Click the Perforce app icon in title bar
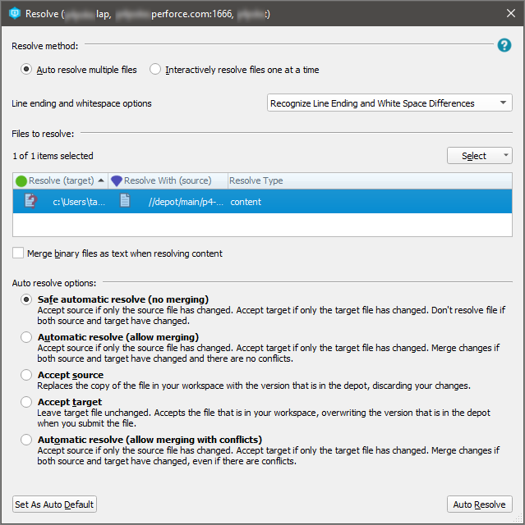This screenshot has height=525, width=525. coord(13,14)
